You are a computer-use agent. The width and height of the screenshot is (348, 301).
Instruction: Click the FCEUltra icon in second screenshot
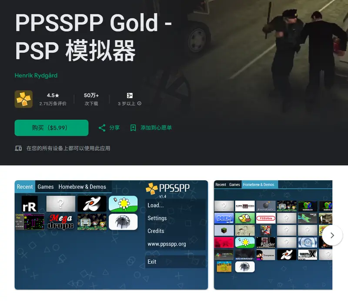click(266, 218)
